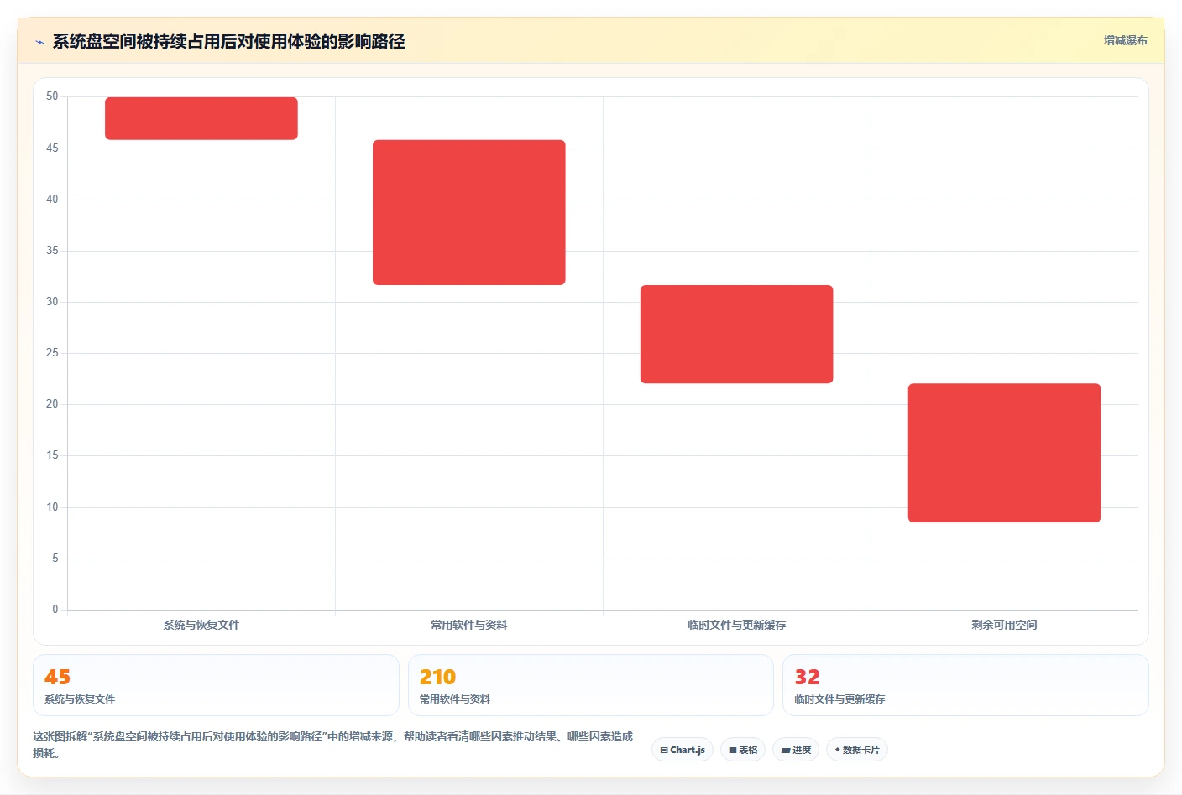Click the Chart.js tag chip

coord(683,750)
